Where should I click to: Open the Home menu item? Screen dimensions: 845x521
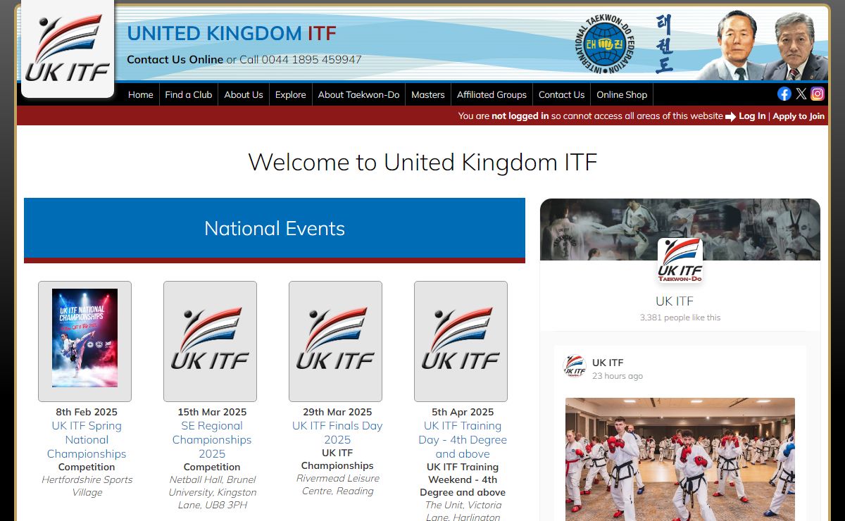click(140, 94)
